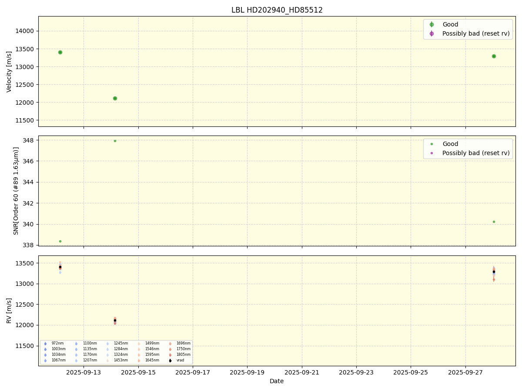The image size is (522, 391).
Task: Click the purple Possibly bad marker in top legend
Action: 432,33
